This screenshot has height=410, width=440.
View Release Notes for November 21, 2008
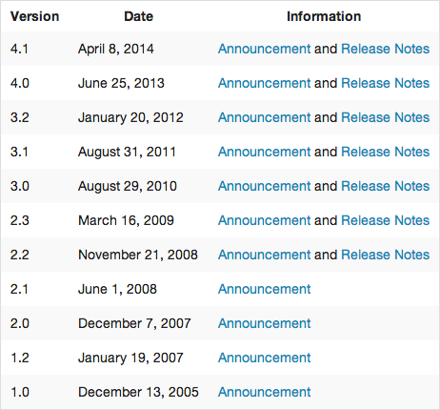(x=385, y=255)
